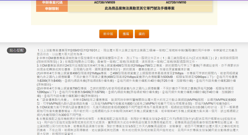Click note 5 about 300個不同門號 limit

(137, 111)
